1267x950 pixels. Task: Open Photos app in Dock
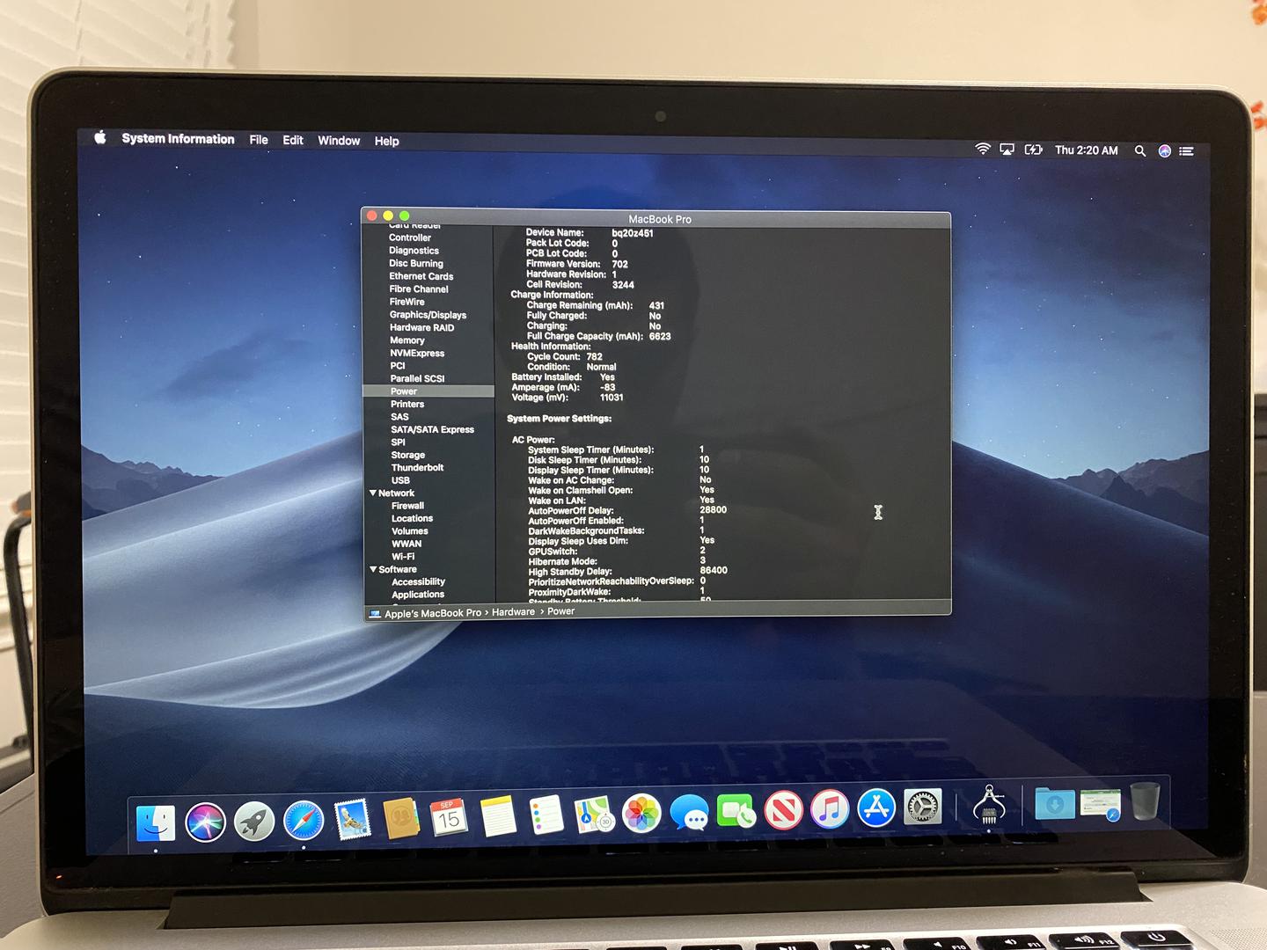[x=641, y=813]
